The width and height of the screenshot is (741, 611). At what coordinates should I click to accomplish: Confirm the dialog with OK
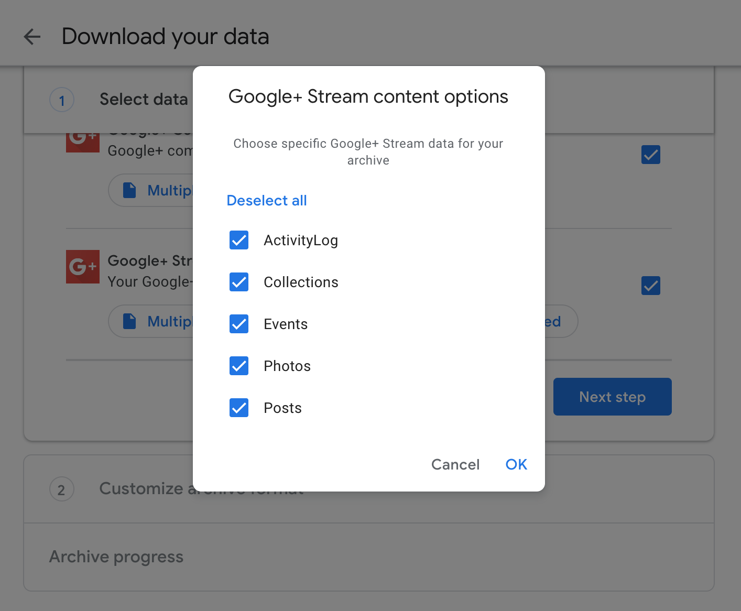coord(516,464)
